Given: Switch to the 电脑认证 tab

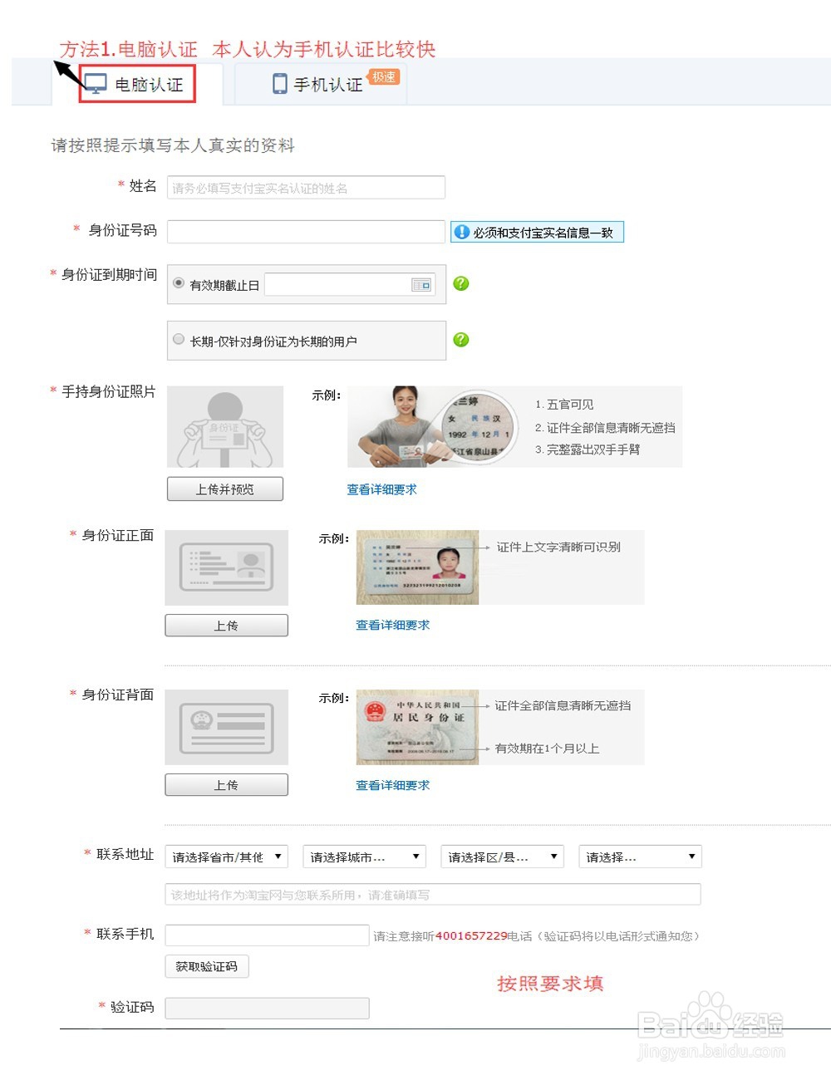Looking at the screenshot, I should click(x=137, y=84).
